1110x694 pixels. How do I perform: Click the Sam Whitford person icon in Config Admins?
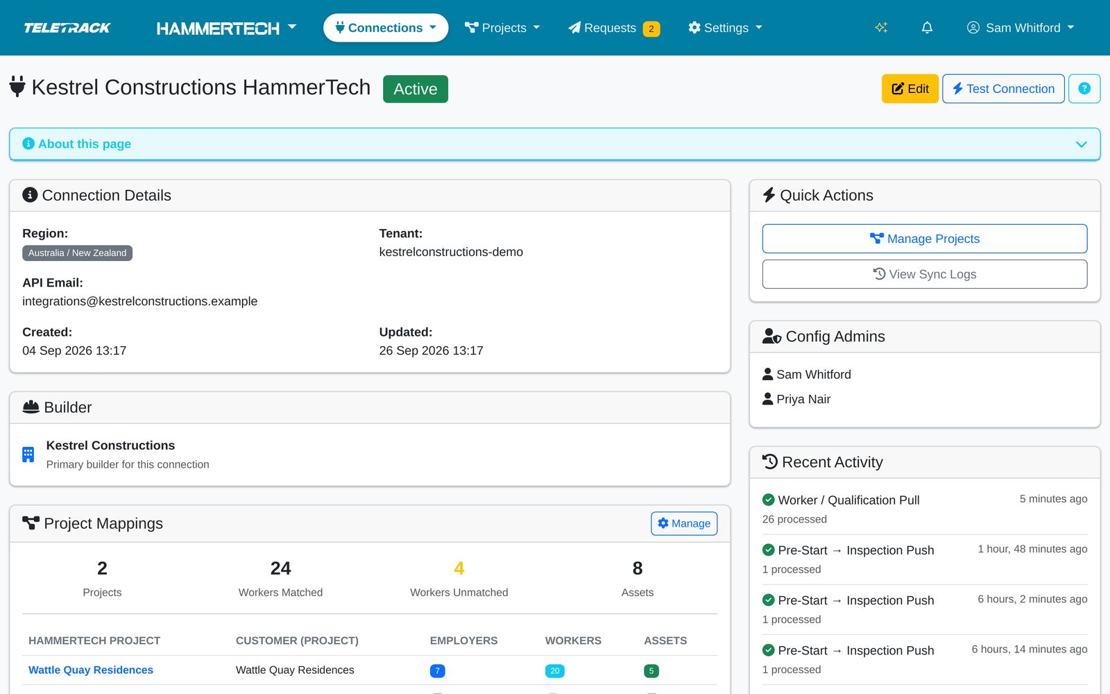point(767,374)
